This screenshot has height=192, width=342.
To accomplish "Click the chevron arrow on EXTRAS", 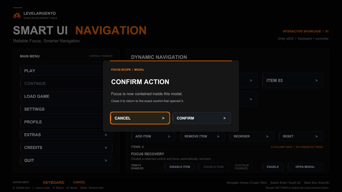I will [x=106, y=135].
